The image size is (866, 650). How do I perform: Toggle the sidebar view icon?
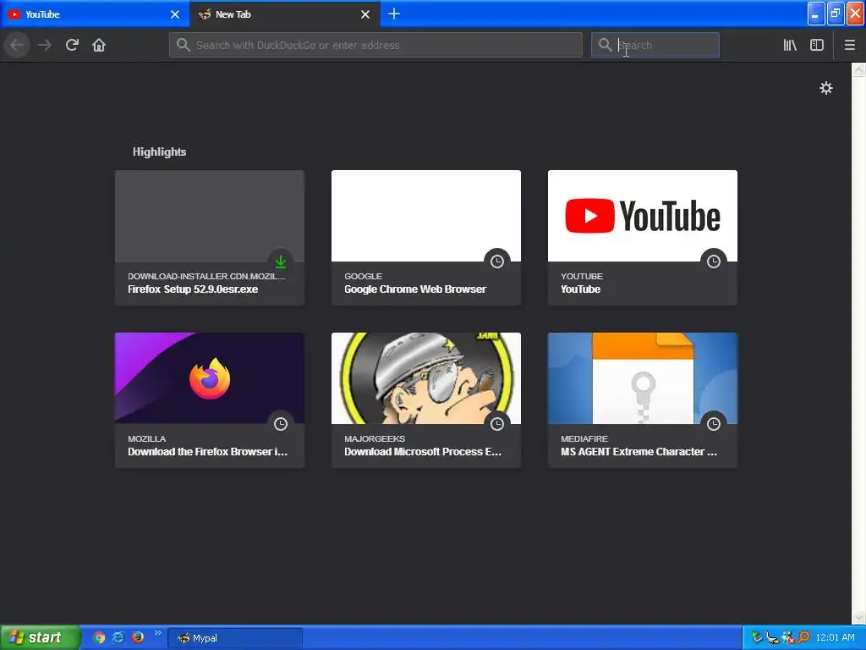817,45
